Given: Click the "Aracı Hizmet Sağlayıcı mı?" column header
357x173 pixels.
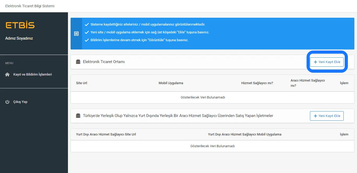Looking at the screenshot, I should tap(308, 83).
